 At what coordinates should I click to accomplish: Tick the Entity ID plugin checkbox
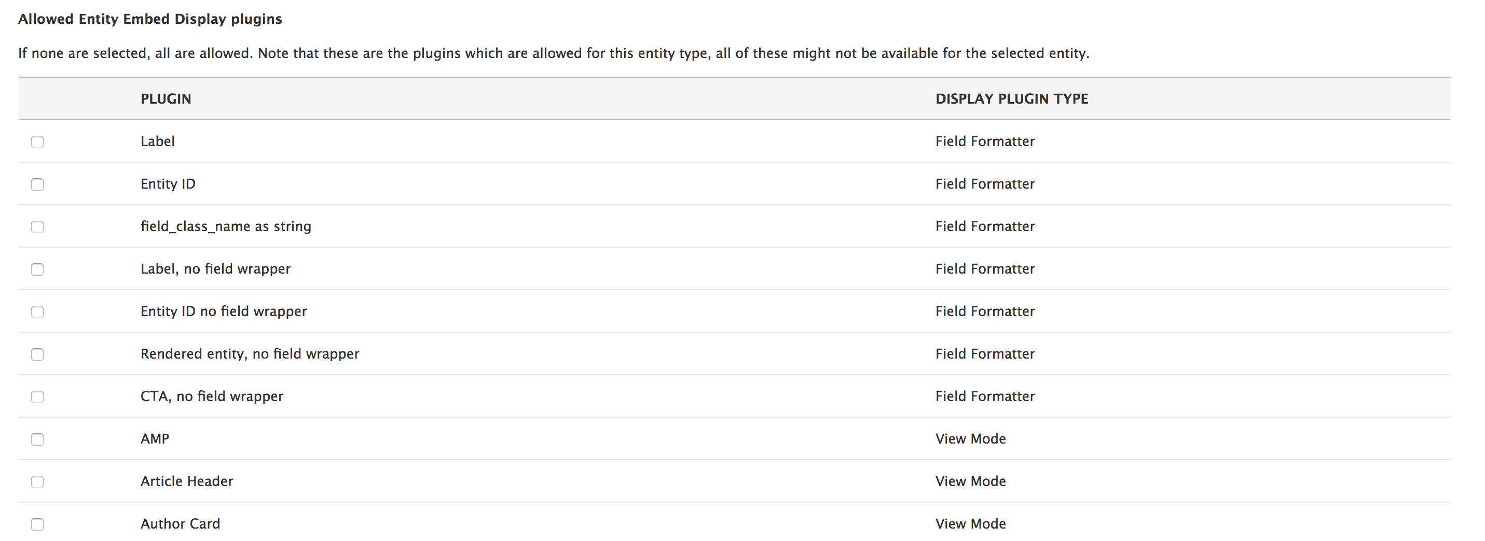coord(37,184)
